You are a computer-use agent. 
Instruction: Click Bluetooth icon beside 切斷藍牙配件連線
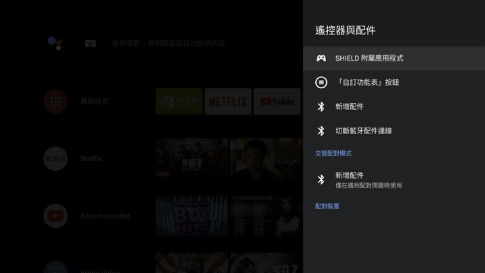[x=321, y=131]
